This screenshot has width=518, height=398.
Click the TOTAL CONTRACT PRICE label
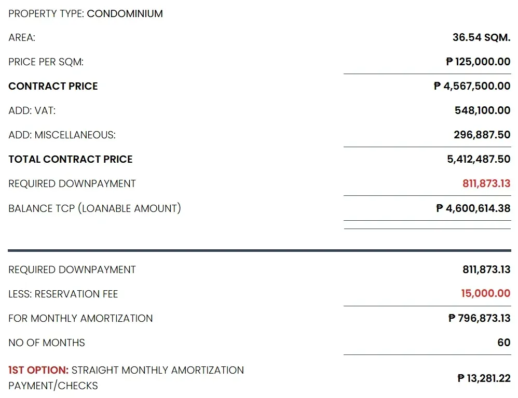71,159
